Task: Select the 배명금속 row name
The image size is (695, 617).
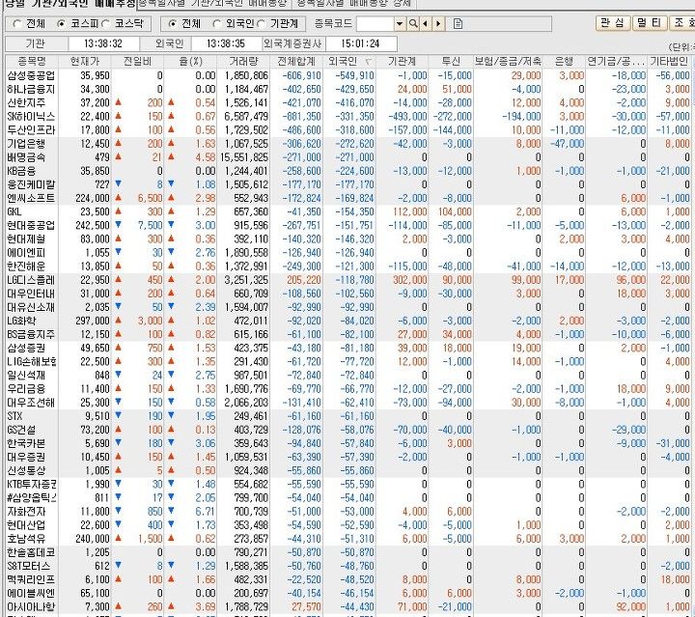Action: [26, 157]
